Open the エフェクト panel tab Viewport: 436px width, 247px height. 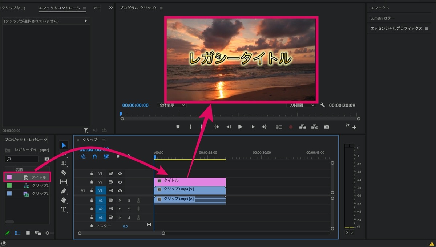click(380, 8)
